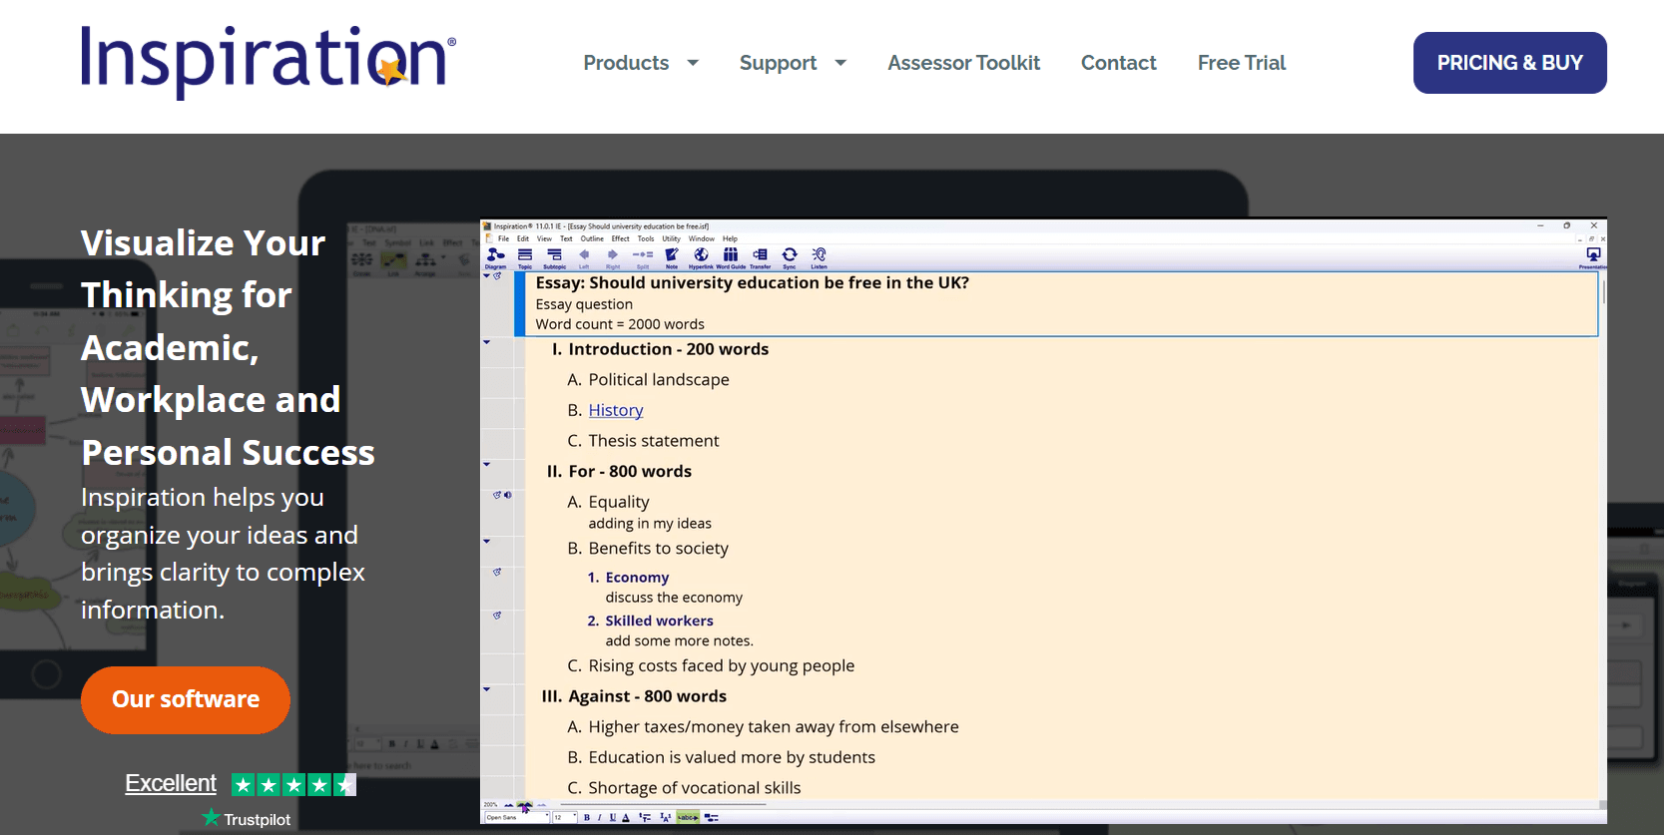Collapse the Introduction outline section
This screenshot has height=835, width=1664.
[487, 342]
